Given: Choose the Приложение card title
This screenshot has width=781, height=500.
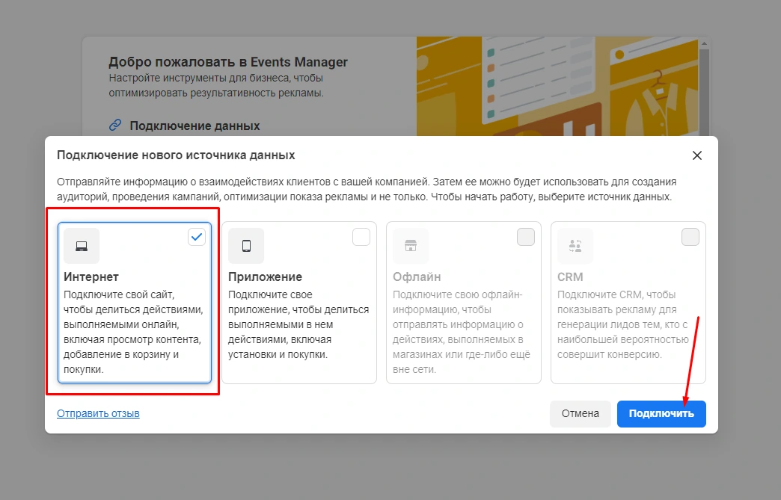Looking at the screenshot, I should (x=265, y=277).
